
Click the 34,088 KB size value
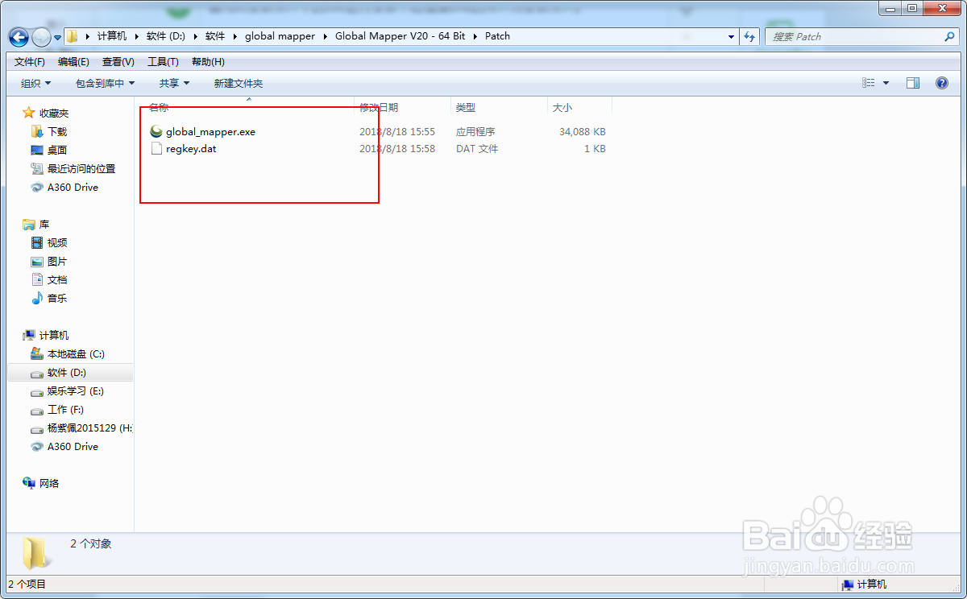583,131
